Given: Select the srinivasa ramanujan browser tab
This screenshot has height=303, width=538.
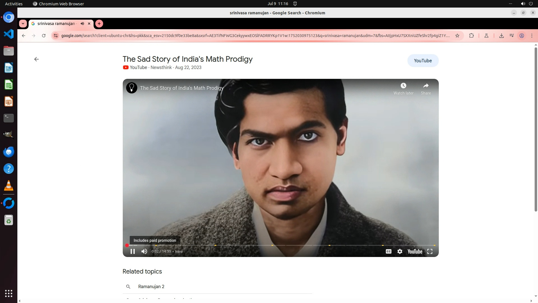Looking at the screenshot, I should pos(56,24).
